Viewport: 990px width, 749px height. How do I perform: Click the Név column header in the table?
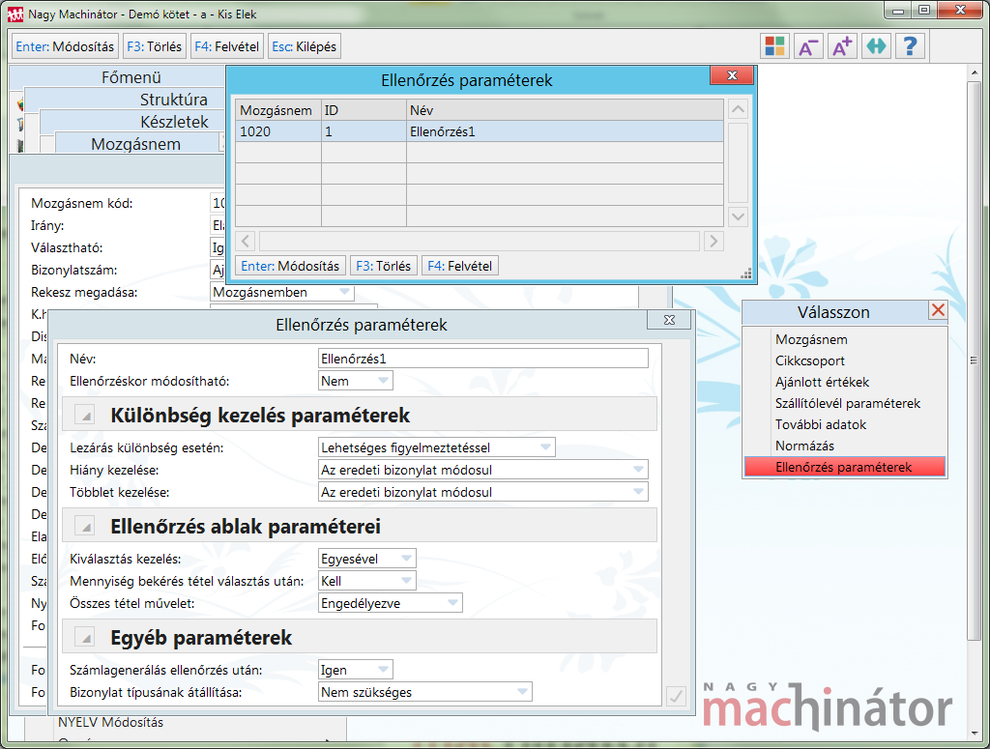(x=565, y=110)
